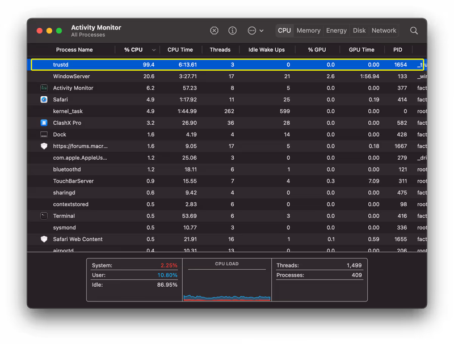
Task: Click the Dock process icon
Action: click(44, 134)
